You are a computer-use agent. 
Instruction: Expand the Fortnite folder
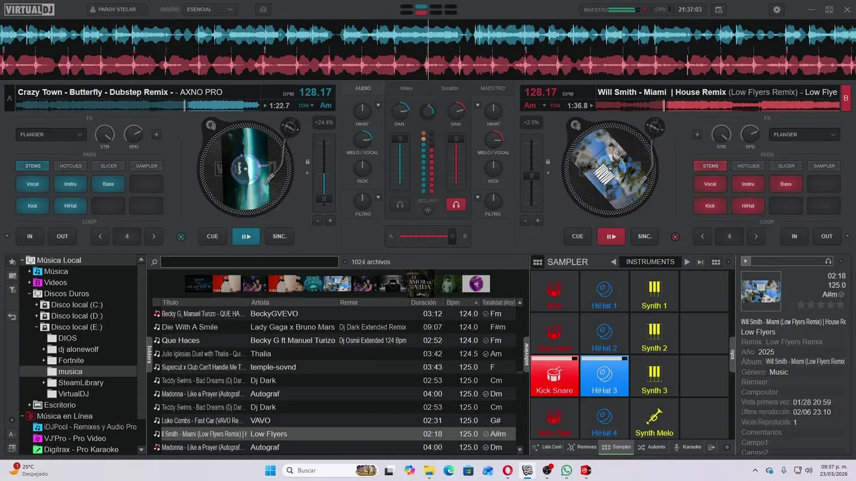[43, 361]
